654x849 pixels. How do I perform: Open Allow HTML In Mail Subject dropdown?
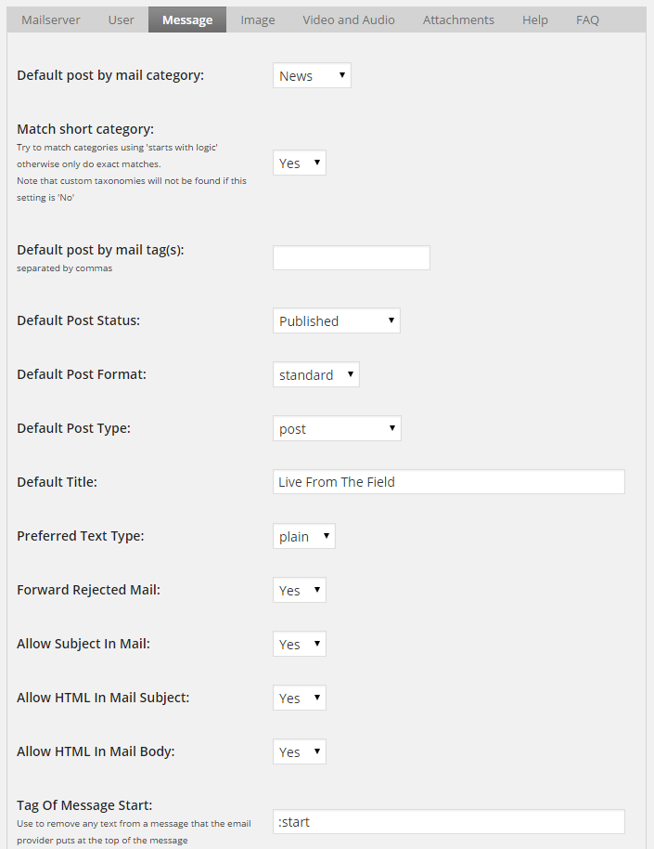click(299, 699)
